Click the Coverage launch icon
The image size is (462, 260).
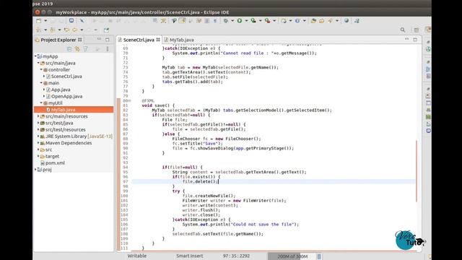[253, 21]
